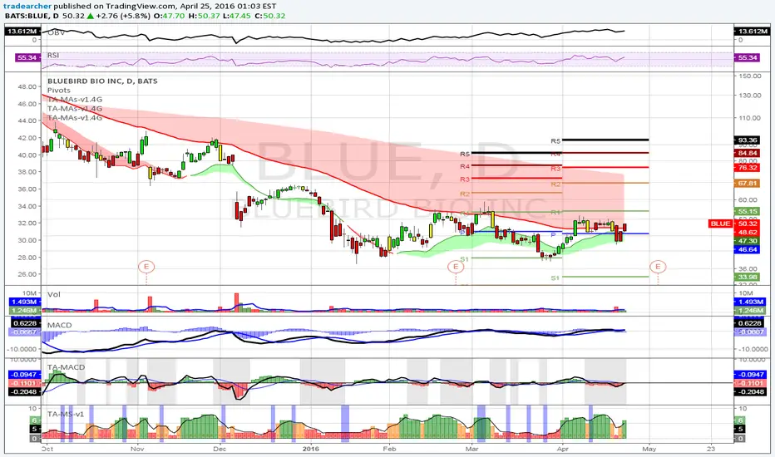Image resolution: width=775 pixels, height=457 pixels.
Task: Click the 48.62 price label
Action: [748, 232]
